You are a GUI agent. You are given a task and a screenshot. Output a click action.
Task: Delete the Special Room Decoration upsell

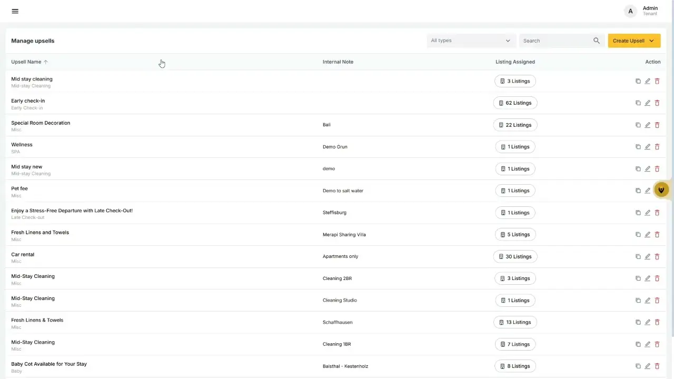[657, 125]
